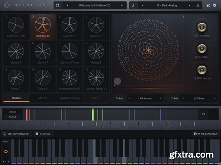The width and height of the screenshot is (221, 165).
Task: Select the Mavila 5-Tone scale slot
Action: click(x=69, y=53)
